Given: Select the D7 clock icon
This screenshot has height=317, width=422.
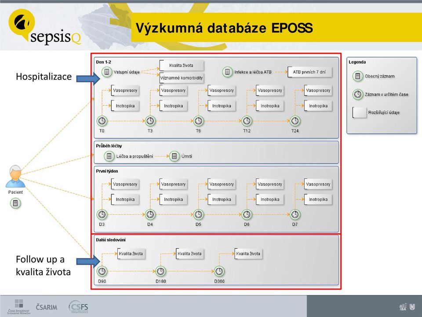Looking at the screenshot, I should (x=295, y=214).
